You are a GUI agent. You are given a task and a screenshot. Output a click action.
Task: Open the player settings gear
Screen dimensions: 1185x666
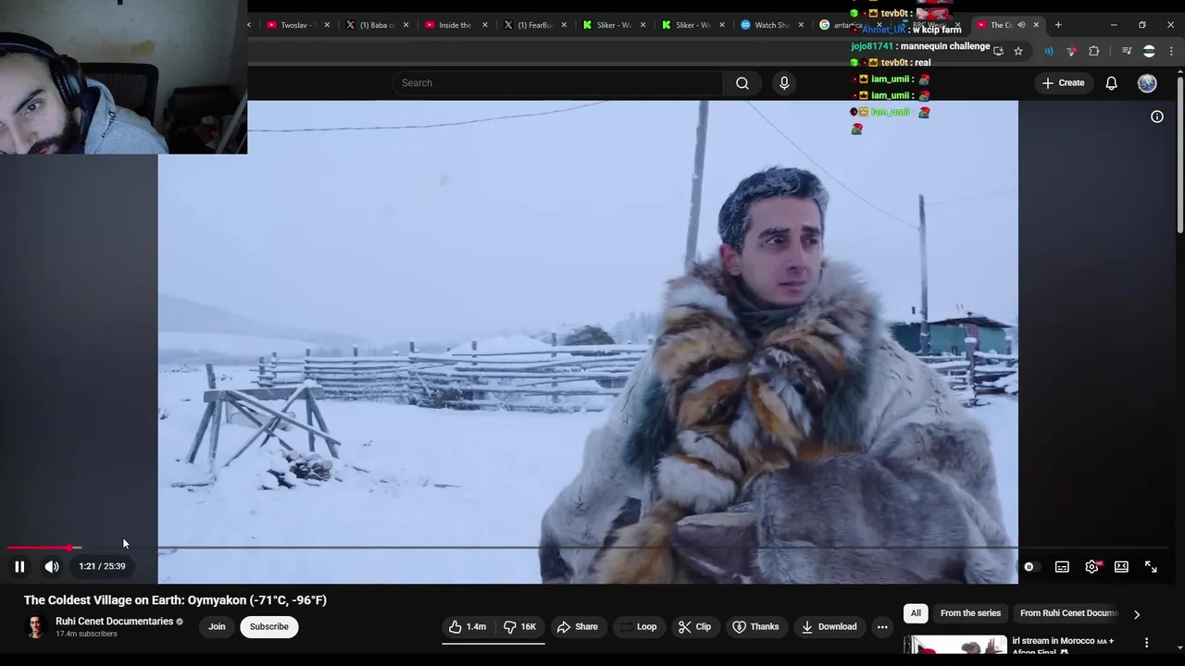click(1091, 567)
